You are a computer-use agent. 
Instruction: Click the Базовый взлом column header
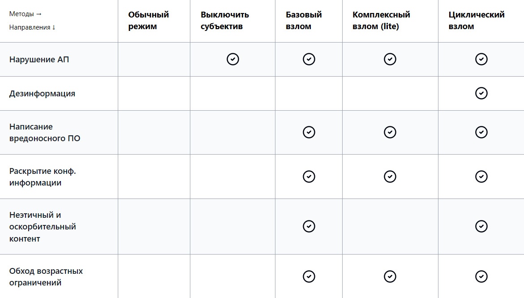(x=304, y=21)
